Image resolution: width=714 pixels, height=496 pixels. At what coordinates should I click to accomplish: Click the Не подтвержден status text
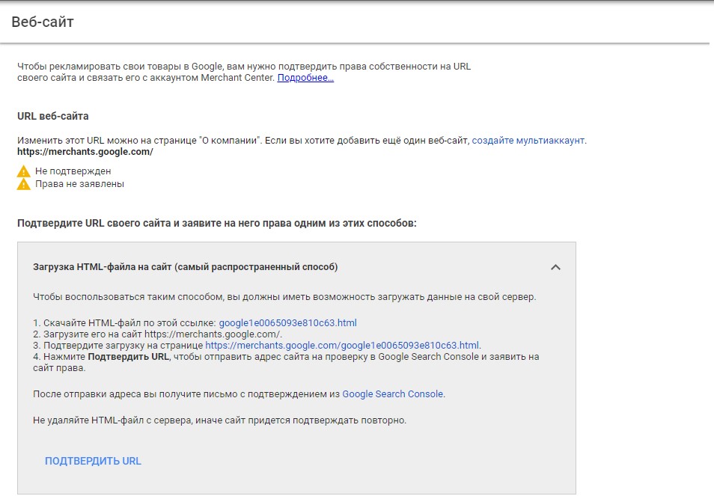pos(73,171)
